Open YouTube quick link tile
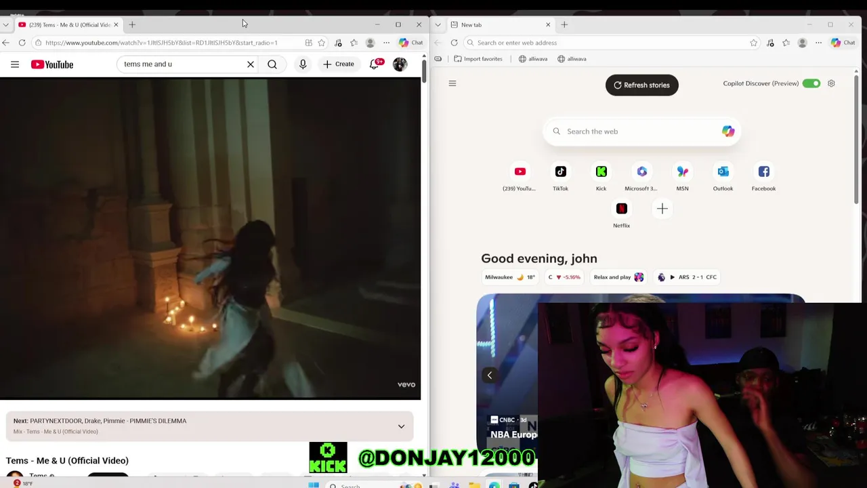 pyautogui.click(x=520, y=178)
